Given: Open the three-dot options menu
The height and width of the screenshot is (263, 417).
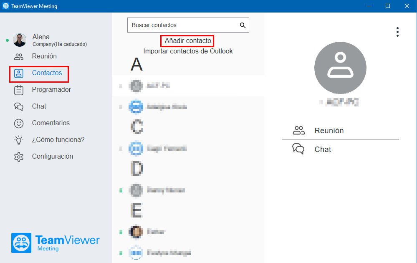Looking at the screenshot, I should coord(397,32).
